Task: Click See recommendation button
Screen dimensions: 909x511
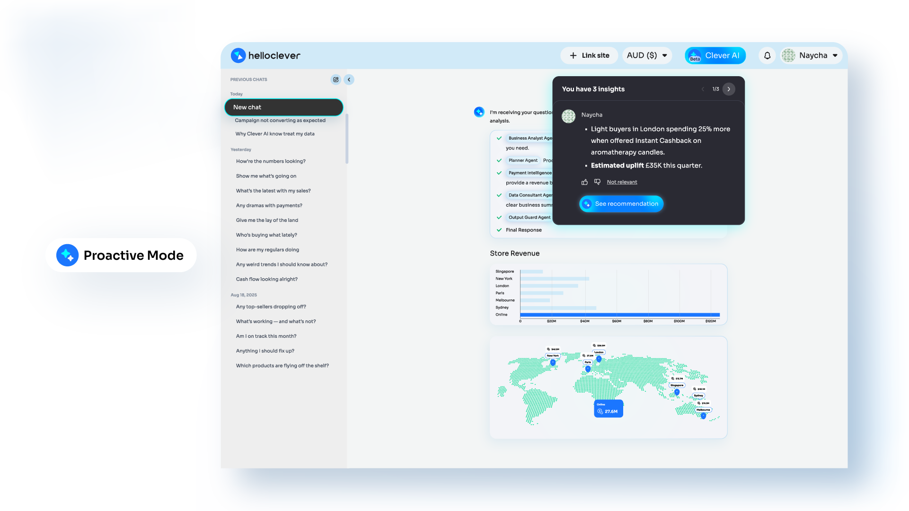Action: 621,204
